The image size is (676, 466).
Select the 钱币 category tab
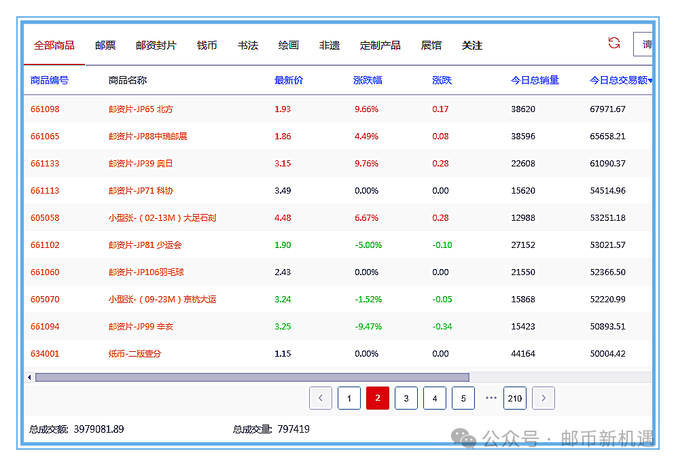pyautogui.click(x=207, y=46)
